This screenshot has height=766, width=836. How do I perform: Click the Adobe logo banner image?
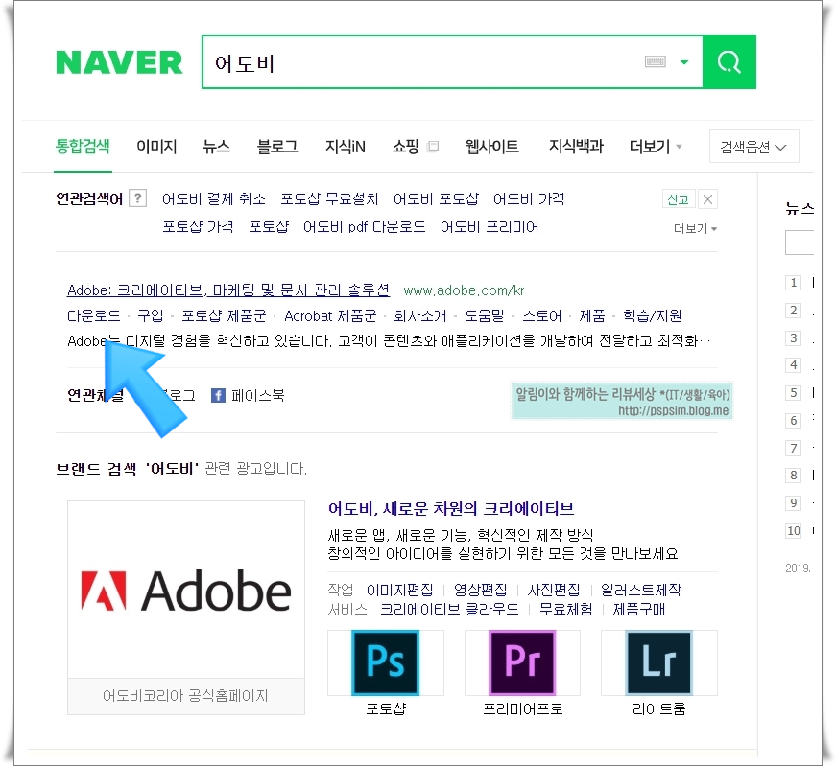pos(186,590)
